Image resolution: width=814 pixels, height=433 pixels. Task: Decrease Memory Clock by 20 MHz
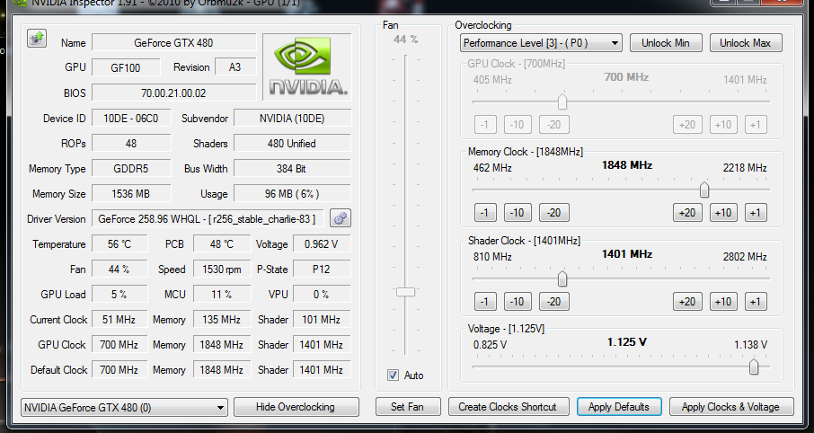(x=554, y=212)
